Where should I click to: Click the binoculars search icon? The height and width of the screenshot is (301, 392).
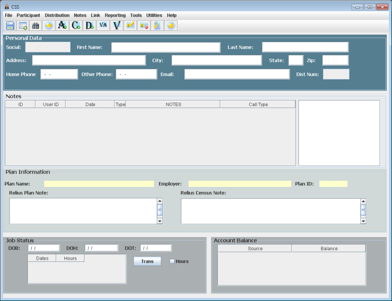[36, 26]
